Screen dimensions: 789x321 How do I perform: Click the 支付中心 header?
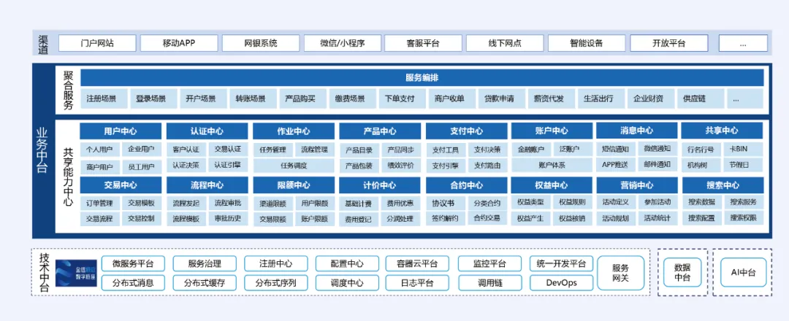coord(466,131)
